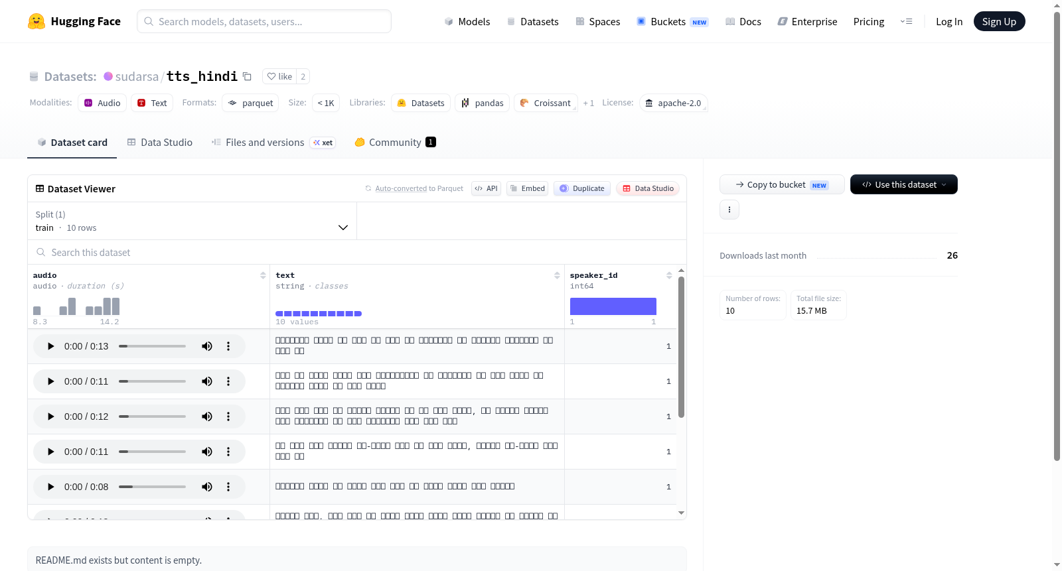Image resolution: width=1062 pixels, height=571 pixels.
Task: Click the Hugging Face logo
Action: [x=74, y=21]
